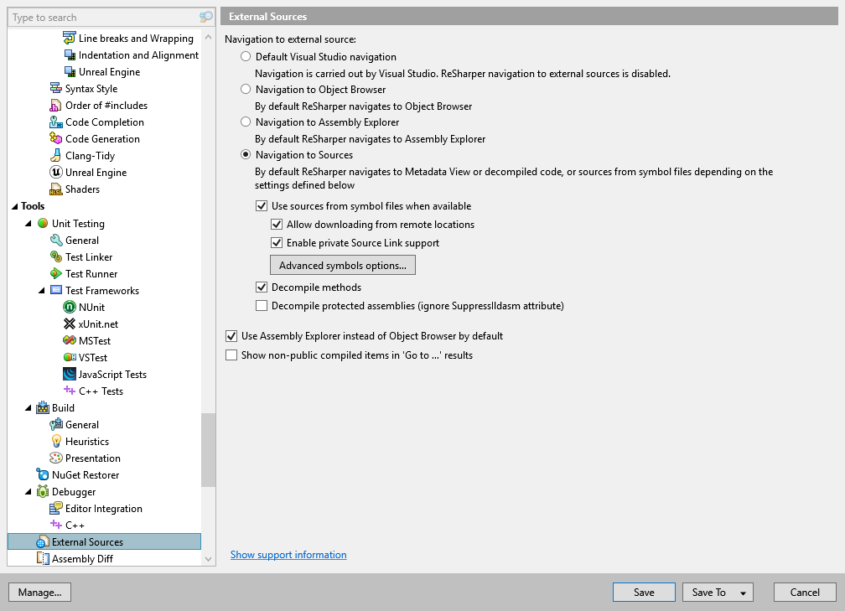The width and height of the screenshot is (845, 611).
Task: Click the JavaScript Tests icon
Action: point(68,374)
